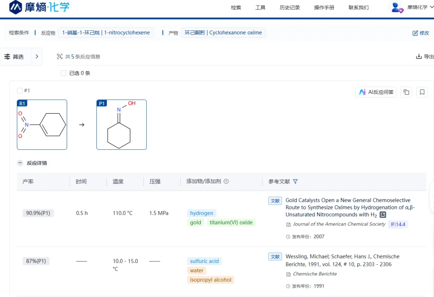Click the Moshang Chemistry logo
The height and width of the screenshot is (297, 434).
pyautogui.click(x=39, y=7)
